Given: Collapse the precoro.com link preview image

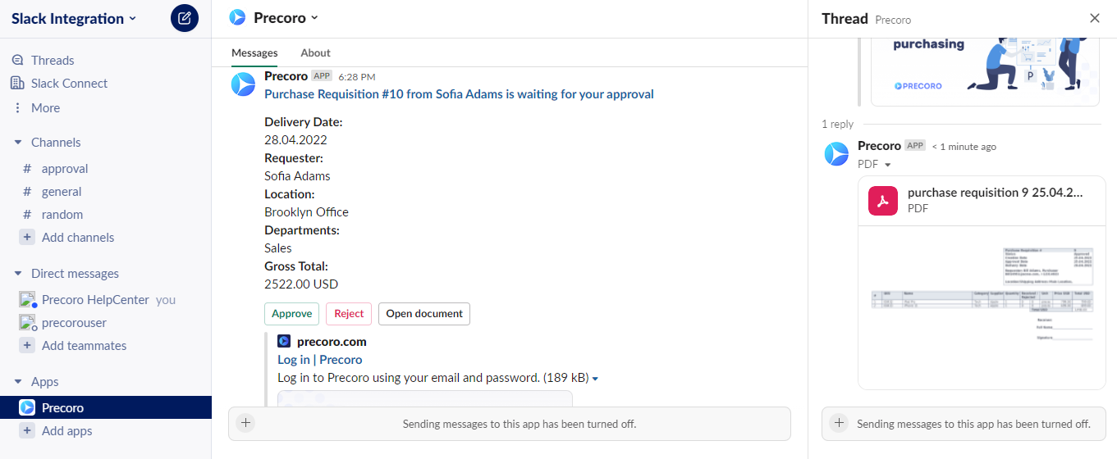Looking at the screenshot, I should coord(595,379).
